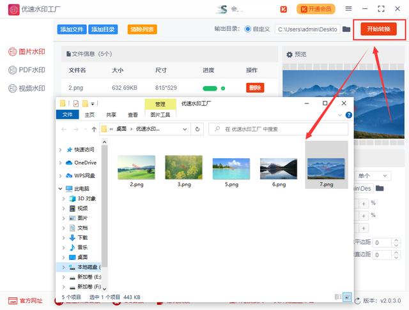Click the output directory folder icon
Image resolution: width=409 pixels, height=310 pixels.
(x=346, y=29)
